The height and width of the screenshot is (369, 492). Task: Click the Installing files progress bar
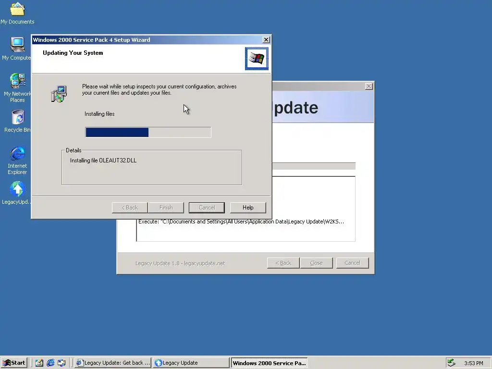coord(148,132)
